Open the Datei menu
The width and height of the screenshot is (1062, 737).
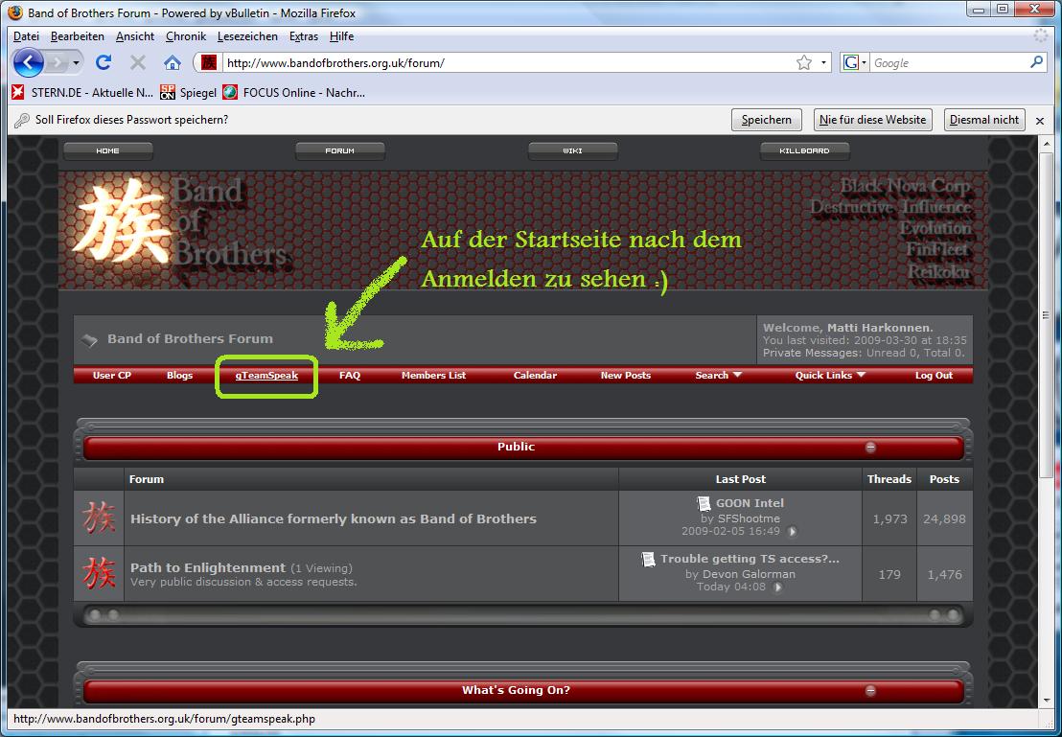pyautogui.click(x=27, y=36)
